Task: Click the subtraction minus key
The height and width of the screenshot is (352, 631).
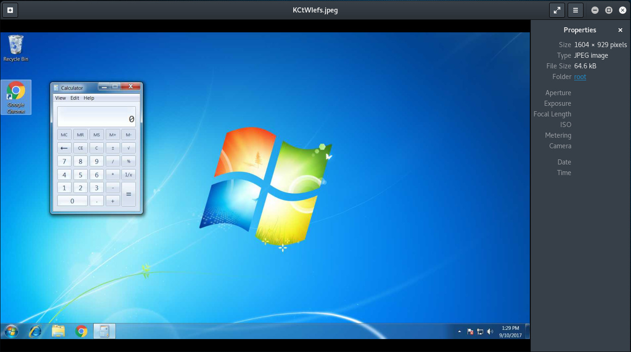Action: [113, 188]
